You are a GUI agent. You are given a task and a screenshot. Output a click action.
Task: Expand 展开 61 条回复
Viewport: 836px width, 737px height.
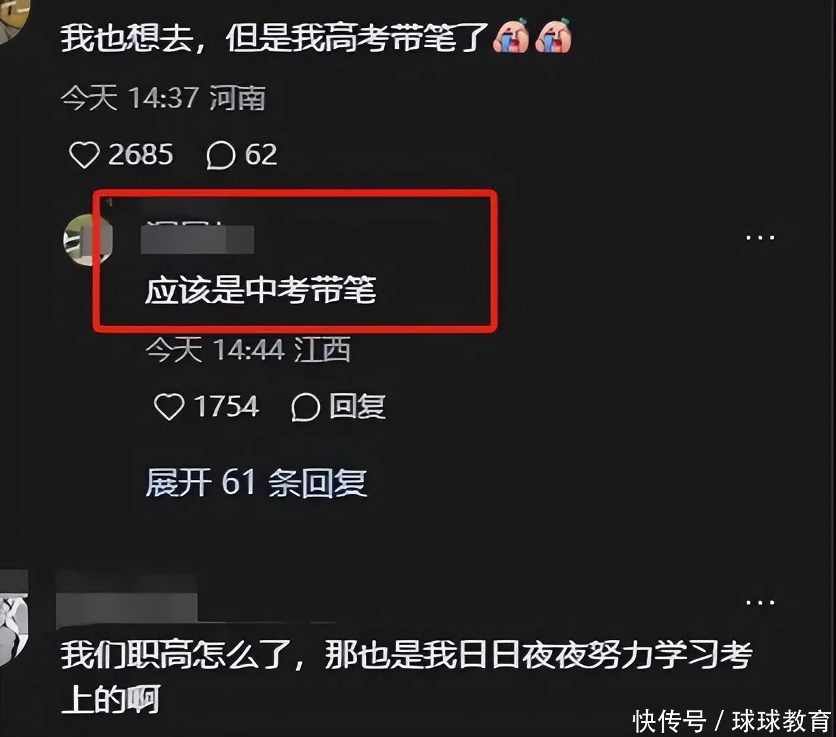(x=256, y=483)
